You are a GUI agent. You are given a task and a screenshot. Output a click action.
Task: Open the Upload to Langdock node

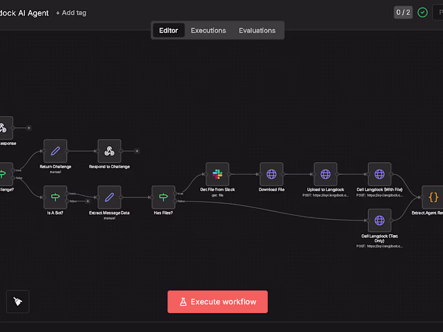tap(325, 173)
